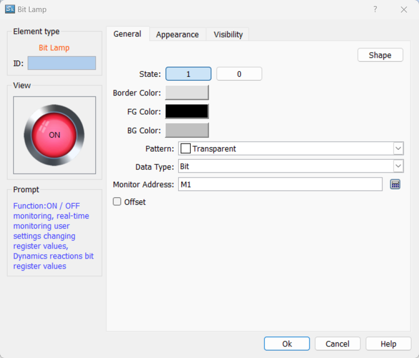
Task: Open the Border Color swatch
Action: pos(187,93)
